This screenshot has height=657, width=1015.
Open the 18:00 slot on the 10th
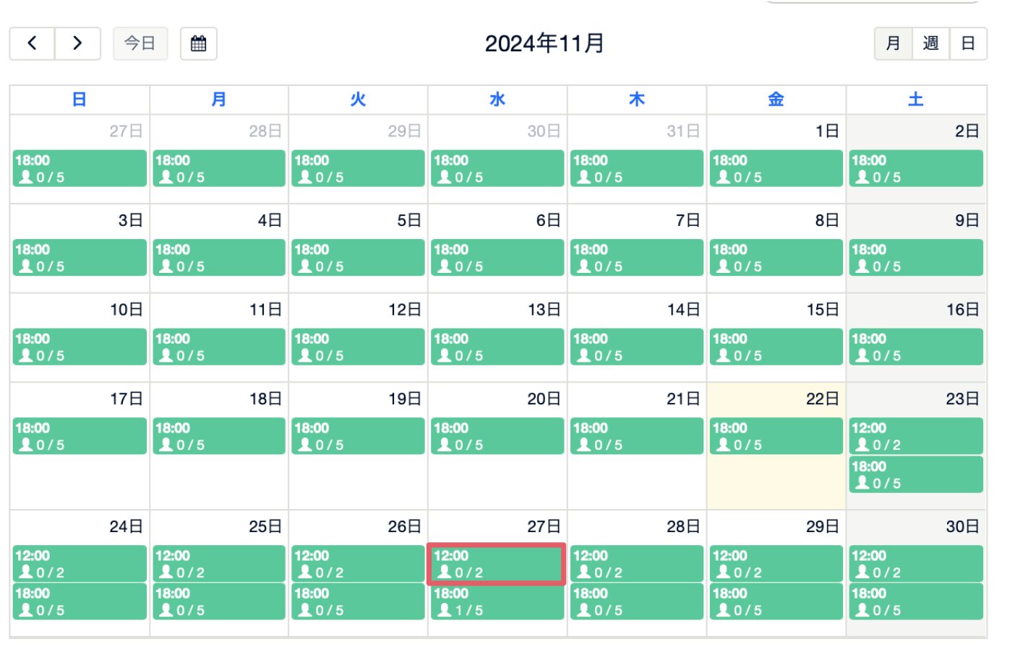[80, 347]
